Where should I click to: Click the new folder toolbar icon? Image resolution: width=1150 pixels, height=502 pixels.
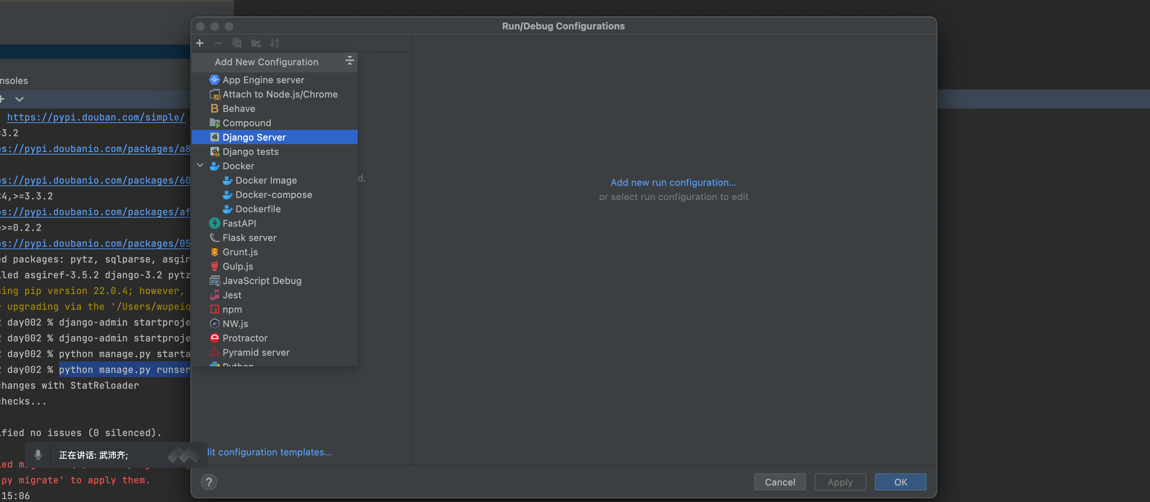pos(256,43)
